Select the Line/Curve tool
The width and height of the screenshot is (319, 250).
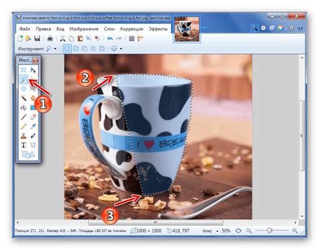33,145
